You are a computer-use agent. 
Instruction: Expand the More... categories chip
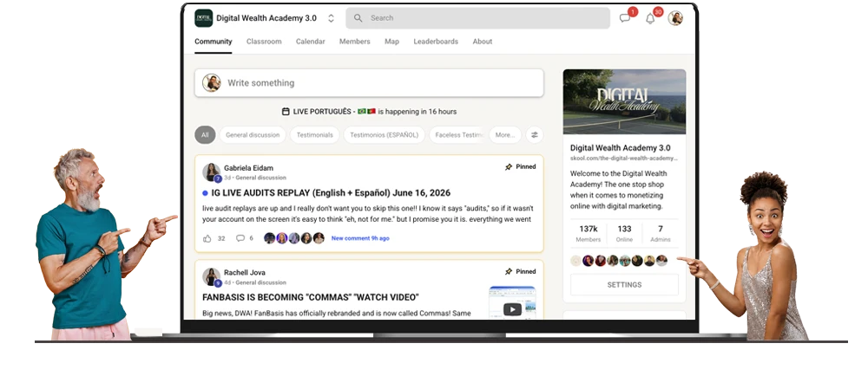[505, 135]
